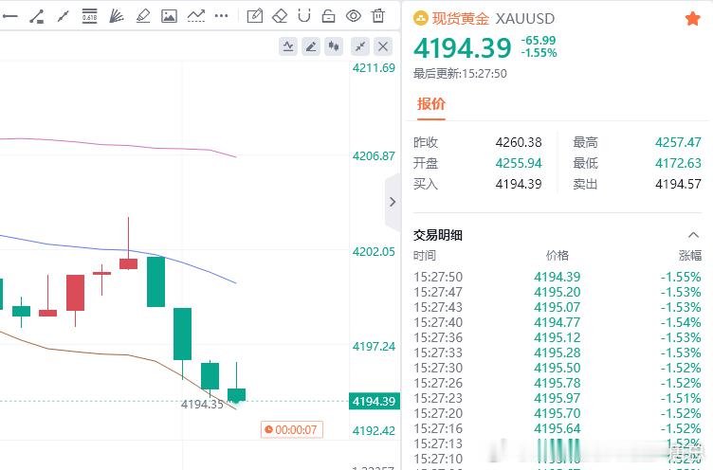Select the arrow line drawing tool
Viewport: 713px width, 470px height.
(63, 16)
